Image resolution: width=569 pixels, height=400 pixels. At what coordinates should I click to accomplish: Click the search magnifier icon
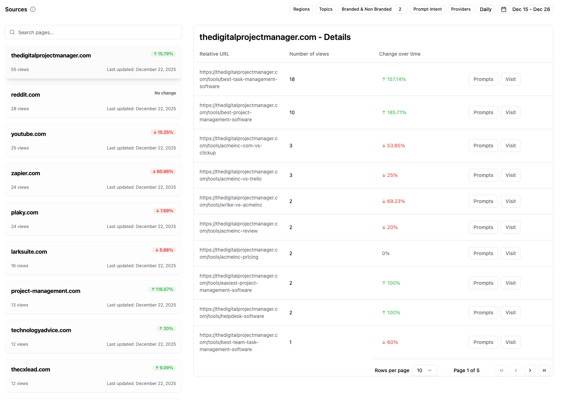tap(12, 32)
